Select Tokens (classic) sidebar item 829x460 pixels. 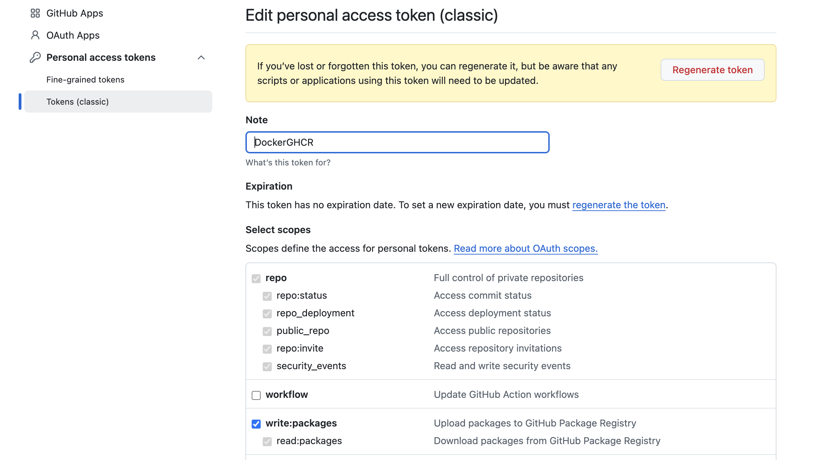point(77,102)
